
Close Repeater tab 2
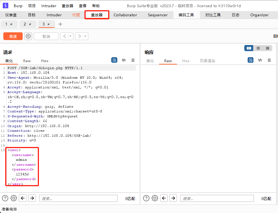point(30,24)
